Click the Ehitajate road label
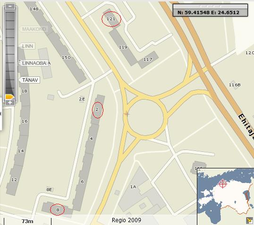The image size is (254, 225). (x=246, y=126)
